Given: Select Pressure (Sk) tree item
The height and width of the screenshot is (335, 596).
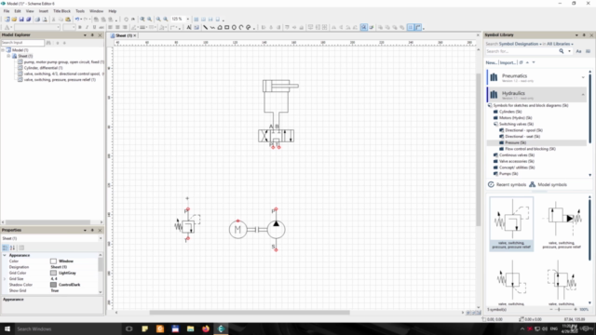Looking at the screenshot, I should 515,142.
